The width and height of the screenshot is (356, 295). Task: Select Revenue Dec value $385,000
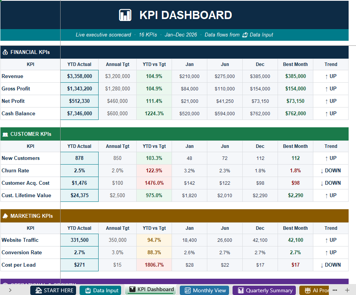(260, 76)
